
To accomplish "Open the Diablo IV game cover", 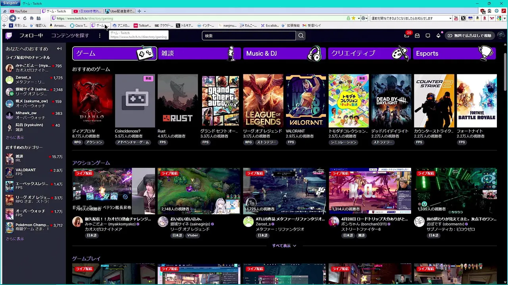I will pyautogui.click(x=92, y=101).
